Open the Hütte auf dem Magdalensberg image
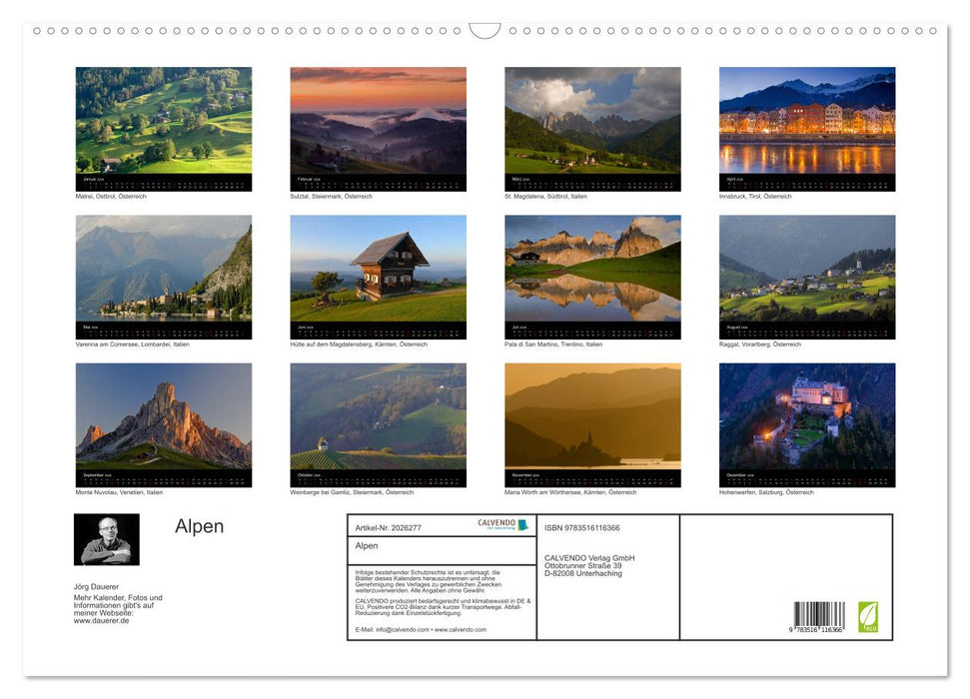The height and width of the screenshot is (699, 970). (378, 272)
